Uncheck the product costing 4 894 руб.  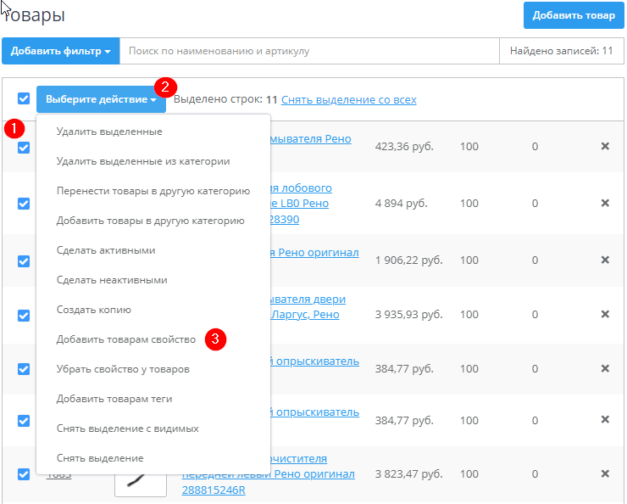click(x=24, y=204)
